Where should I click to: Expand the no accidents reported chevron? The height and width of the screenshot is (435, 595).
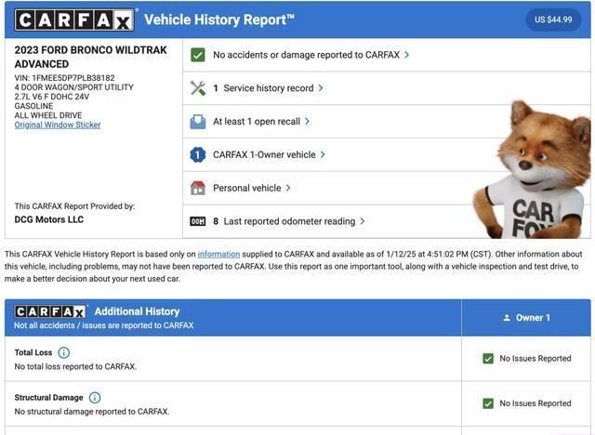[x=407, y=55]
